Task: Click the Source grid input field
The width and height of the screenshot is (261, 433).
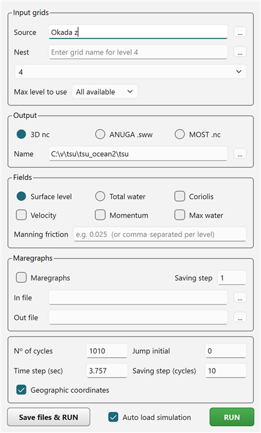Action: (x=138, y=32)
